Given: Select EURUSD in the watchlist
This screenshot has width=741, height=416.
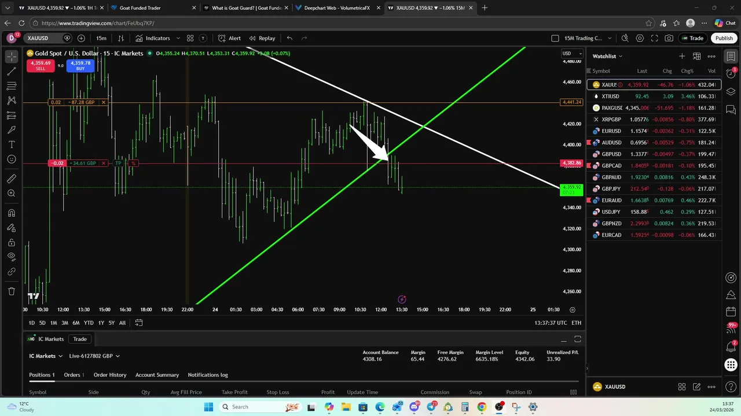Looking at the screenshot, I should [x=654, y=131].
